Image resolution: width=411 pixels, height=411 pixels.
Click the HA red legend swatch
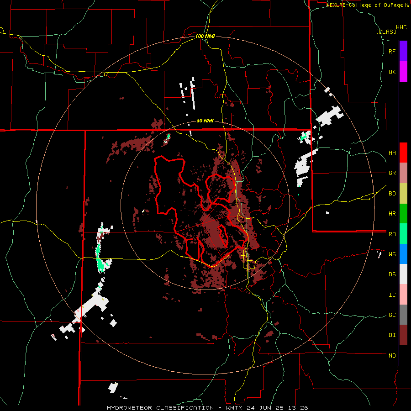click(403, 153)
